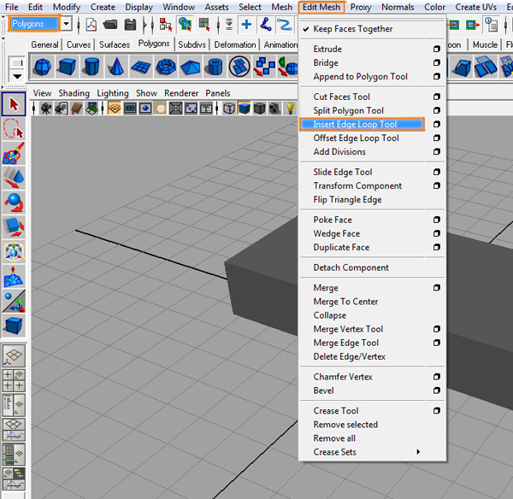Open Extrude option box

tap(436, 49)
